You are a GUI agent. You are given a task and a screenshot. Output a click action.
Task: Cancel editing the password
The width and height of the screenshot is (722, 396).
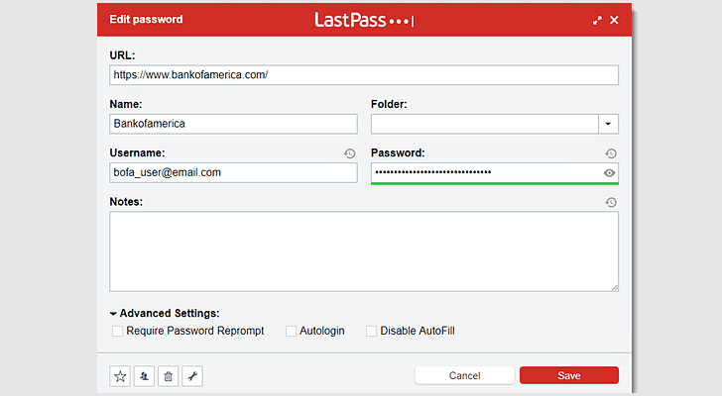tap(464, 375)
